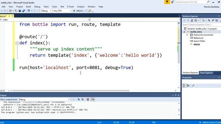Click the Solution Explorer Home icon
The image size is (221, 124).
[x=192, y=20]
